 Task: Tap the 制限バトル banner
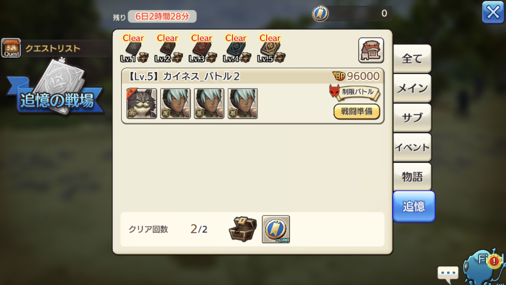355,92
